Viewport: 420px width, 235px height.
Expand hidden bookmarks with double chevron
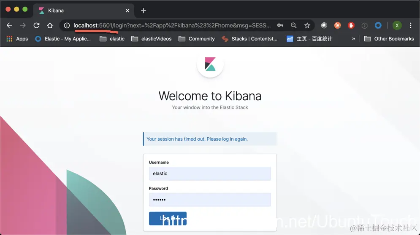(353, 39)
